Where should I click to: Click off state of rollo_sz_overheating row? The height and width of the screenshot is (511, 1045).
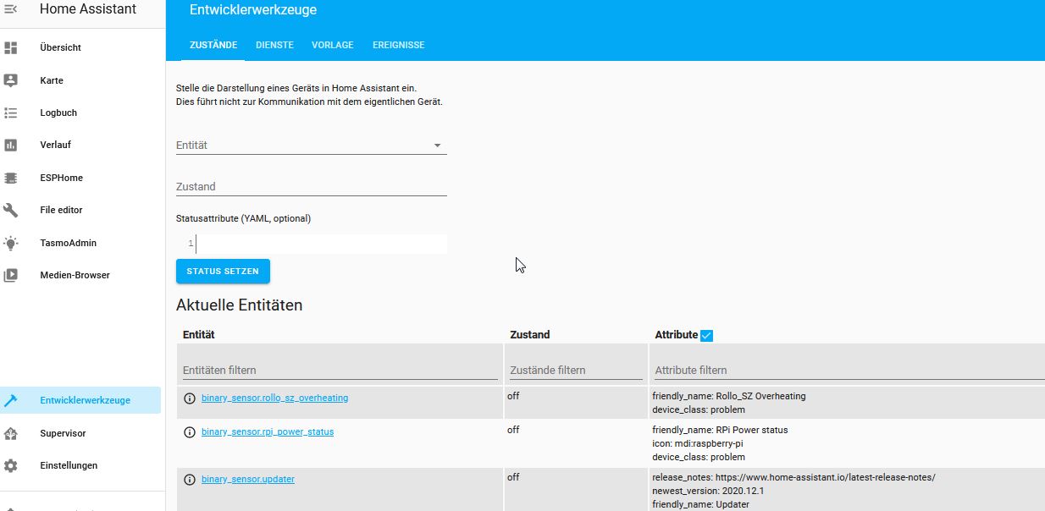(513, 396)
